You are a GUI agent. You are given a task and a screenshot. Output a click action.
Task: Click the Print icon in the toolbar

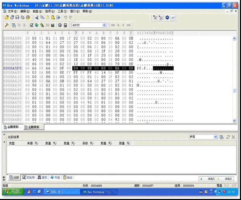pyautogui.click(x=22, y=18)
